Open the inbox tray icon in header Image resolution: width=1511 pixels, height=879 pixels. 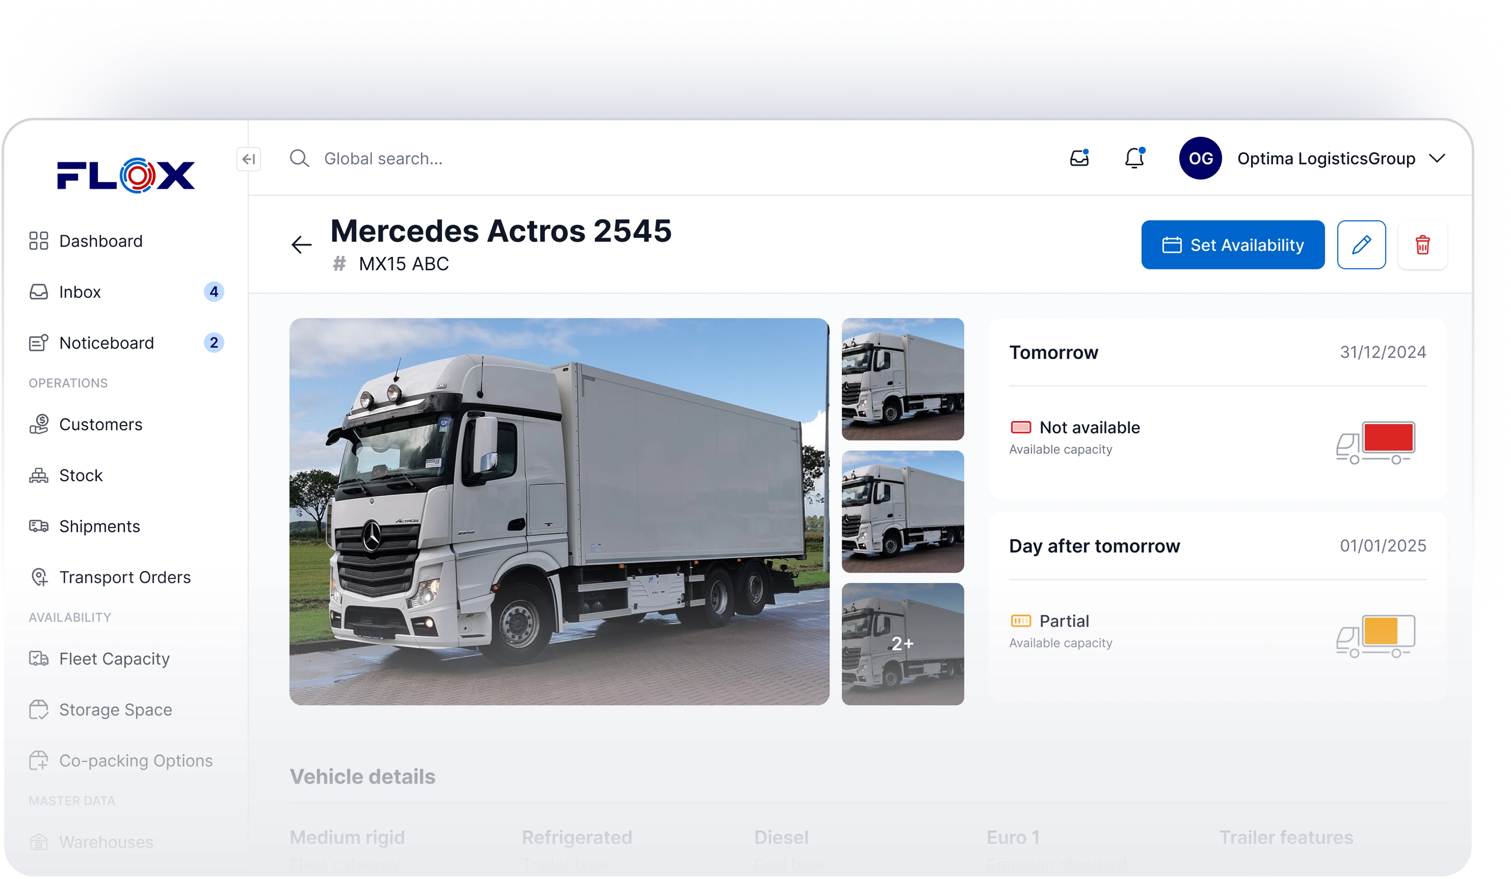click(1079, 158)
